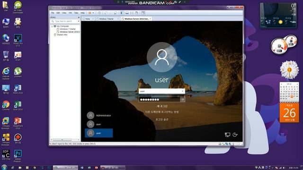The height and width of the screenshot is (170, 303).
Task: Click the volume icon in system tray
Action: pos(284,168)
